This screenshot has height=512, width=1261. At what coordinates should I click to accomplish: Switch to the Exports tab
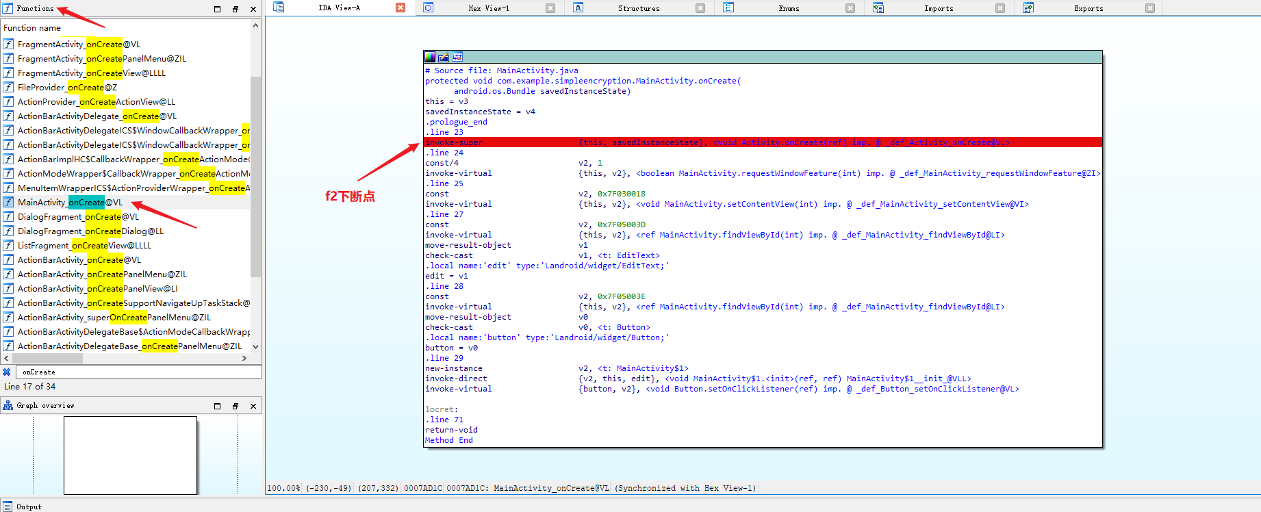pyautogui.click(x=1088, y=8)
